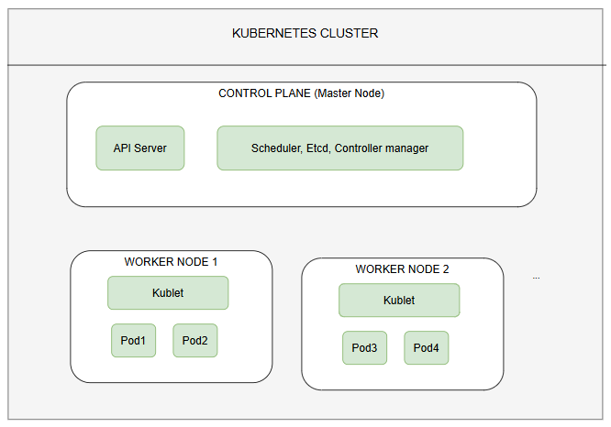611x427 pixels.
Task: Select the Scheduler, Etcd, Controller manager box
Action: pyautogui.click(x=340, y=148)
